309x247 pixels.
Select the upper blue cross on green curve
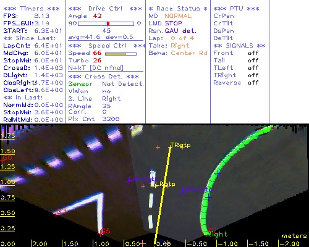coord(218,174)
